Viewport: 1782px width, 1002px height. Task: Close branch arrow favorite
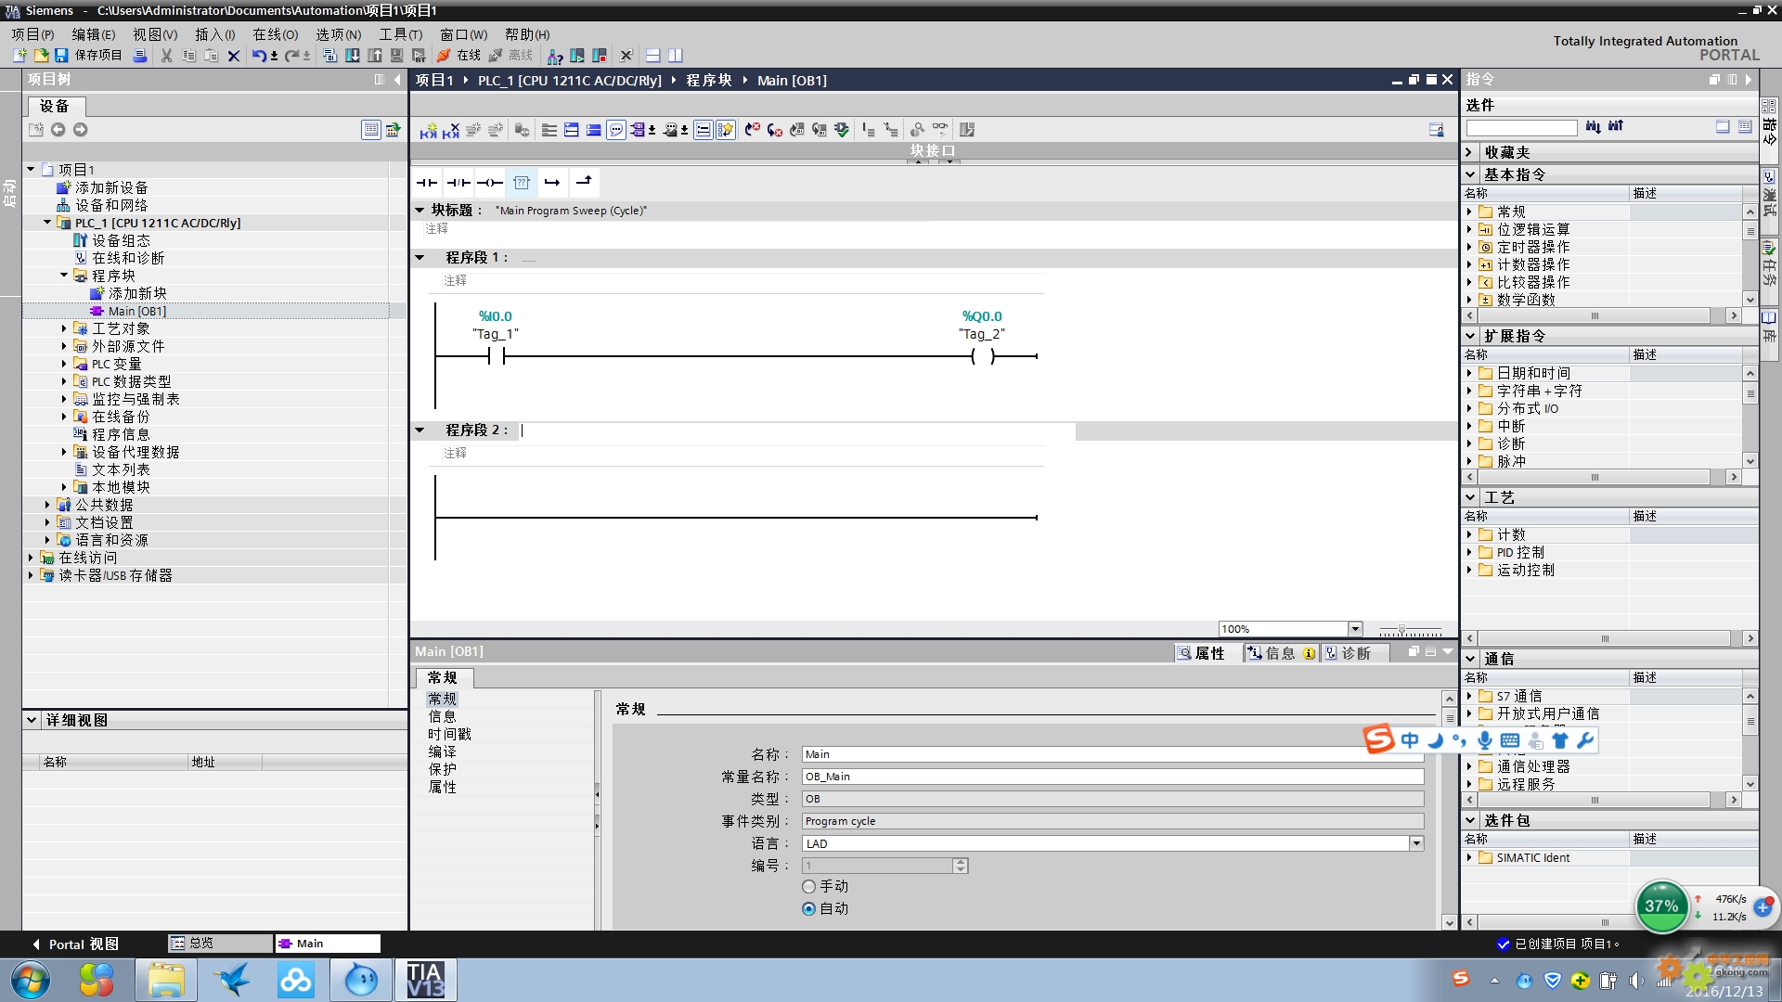tap(584, 183)
